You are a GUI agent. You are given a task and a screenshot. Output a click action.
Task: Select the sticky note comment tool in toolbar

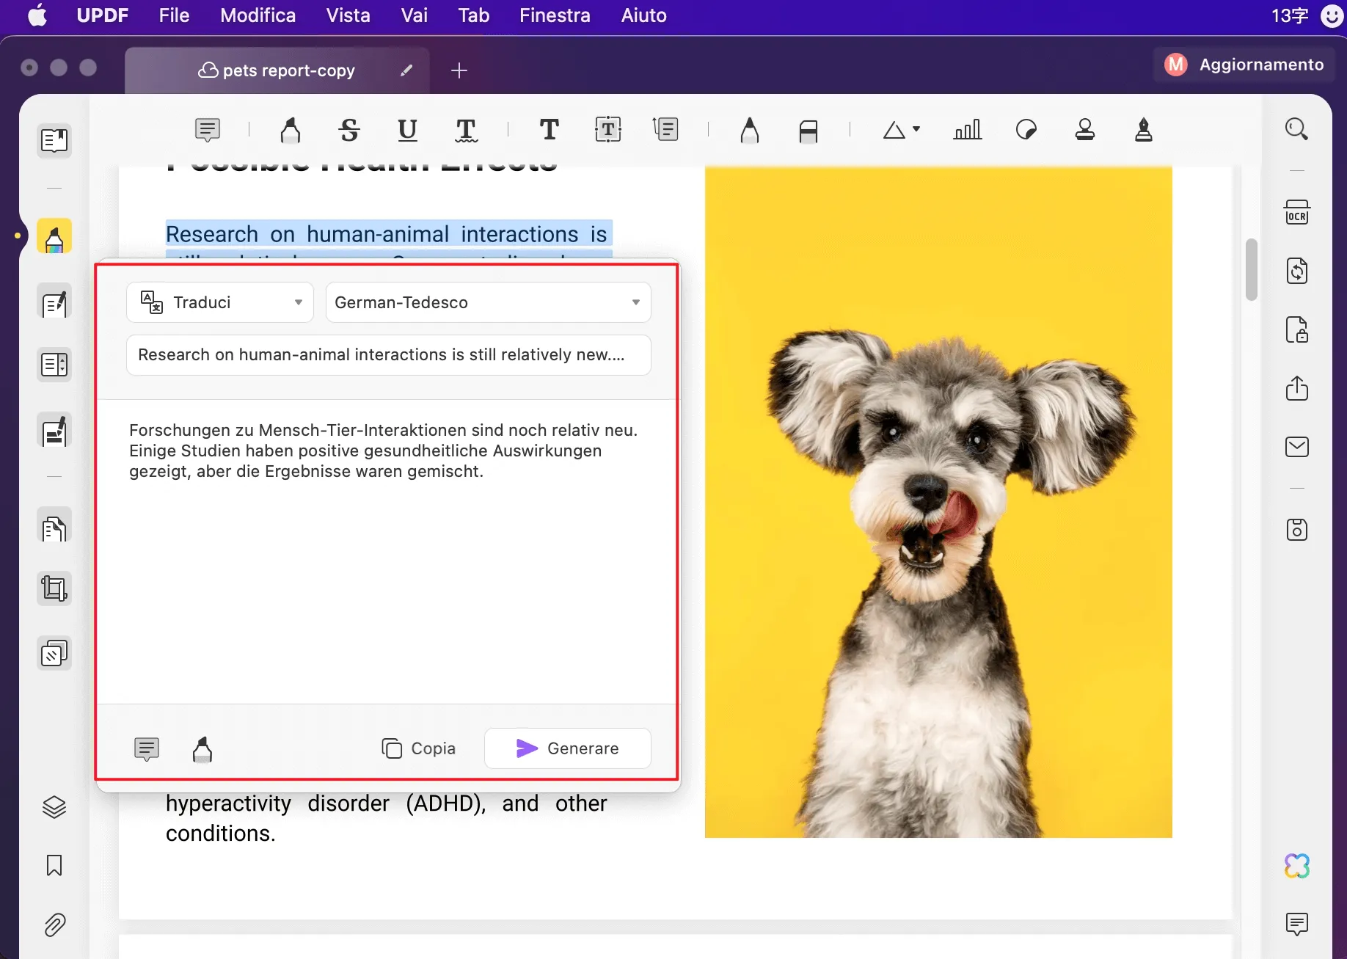[x=208, y=130]
